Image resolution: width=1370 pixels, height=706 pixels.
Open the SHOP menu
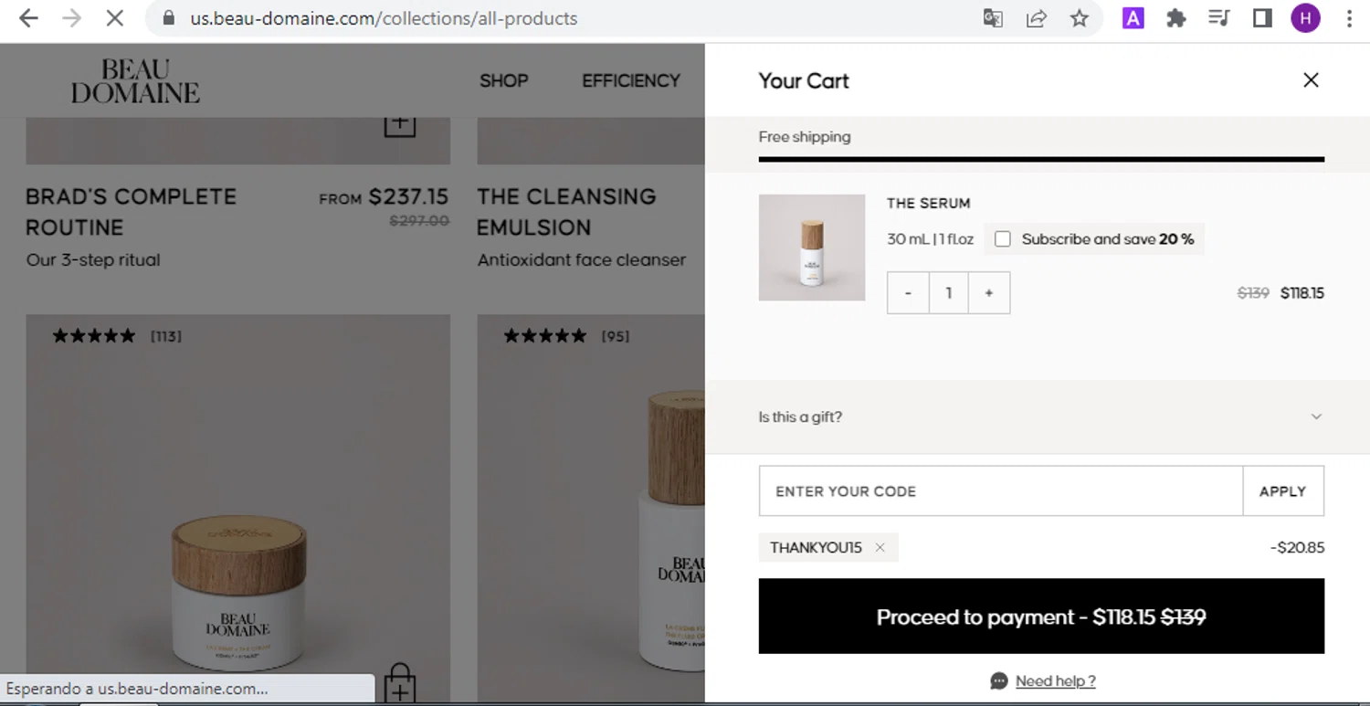pos(504,80)
